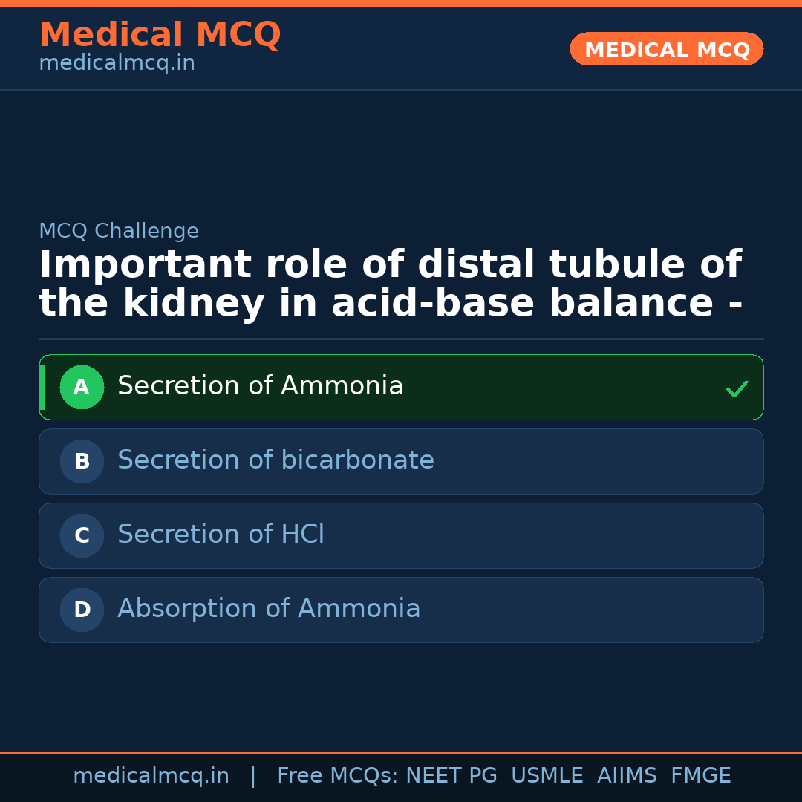Image resolution: width=802 pixels, height=802 pixels.
Task: Pick the "Secretion of HCl" answer text
Action: (221, 535)
